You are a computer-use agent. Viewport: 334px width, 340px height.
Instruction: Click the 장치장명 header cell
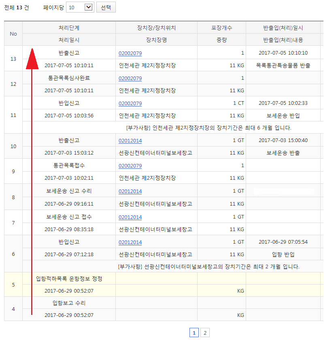point(156,40)
